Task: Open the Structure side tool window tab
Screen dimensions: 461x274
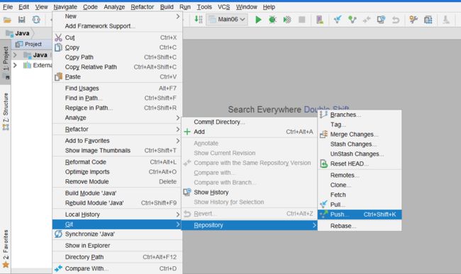Action: click(6, 111)
